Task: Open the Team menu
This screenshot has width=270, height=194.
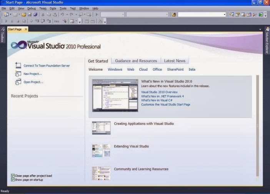Action: pos(43,8)
